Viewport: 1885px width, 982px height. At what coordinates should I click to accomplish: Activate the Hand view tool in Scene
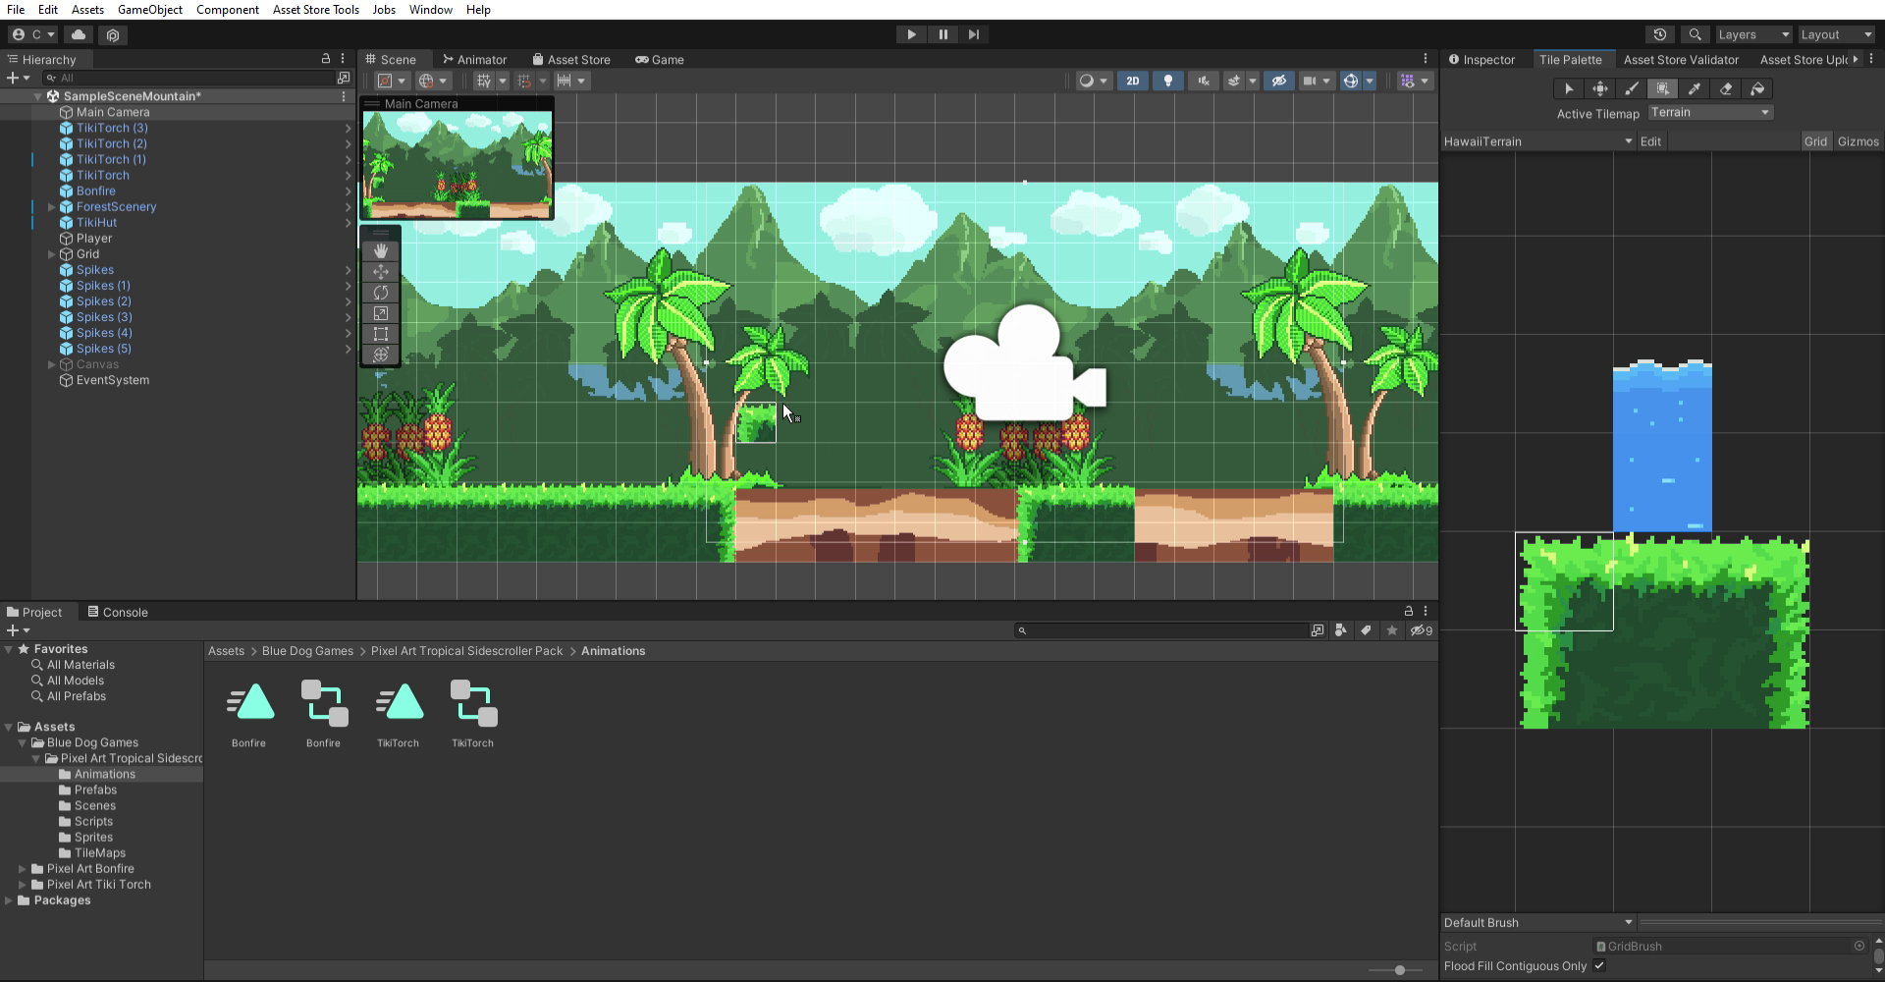[x=381, y=251]
